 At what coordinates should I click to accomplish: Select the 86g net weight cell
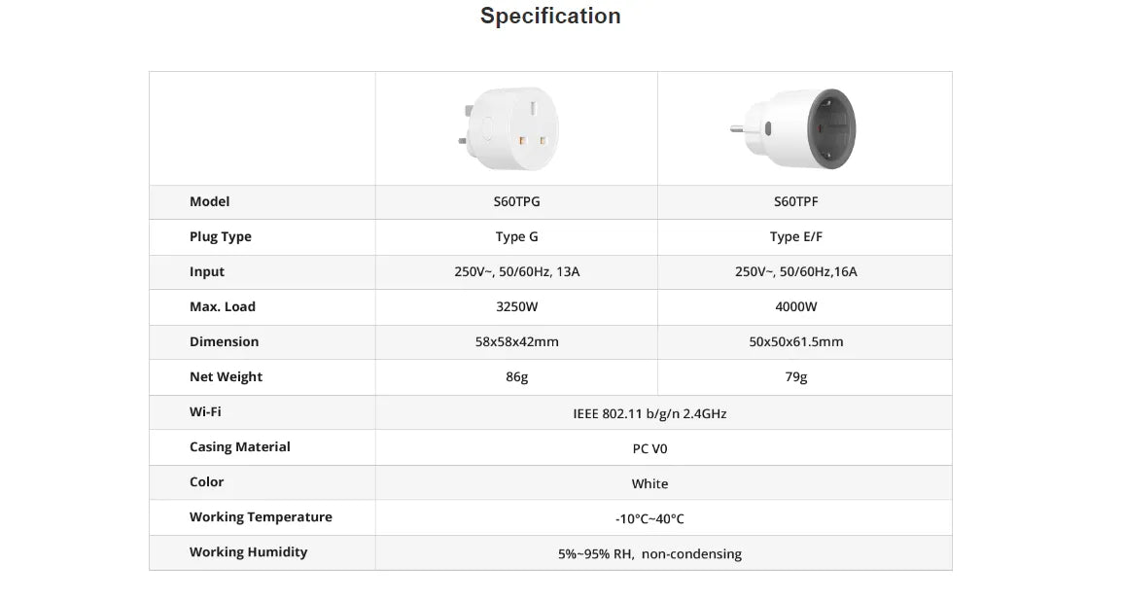click(x=516, y=377)
